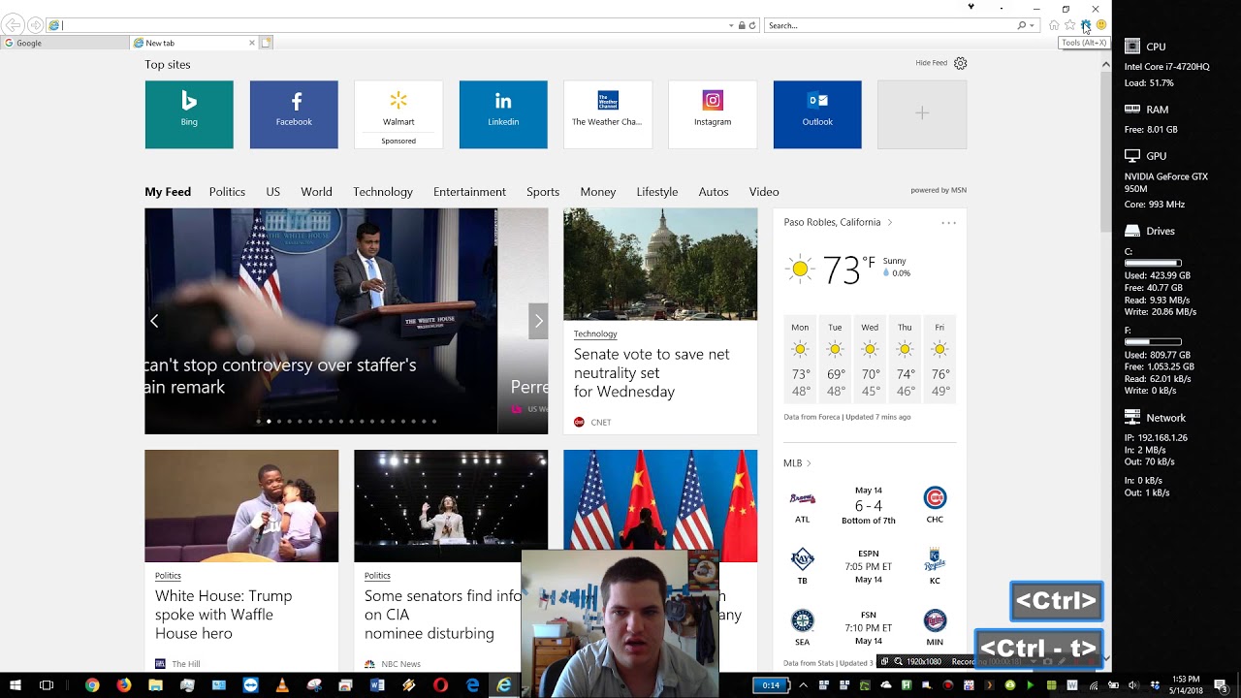This screenshot has height=698, width=1241.
Task: Click Hide Feed link
Action: click(932, 63)
